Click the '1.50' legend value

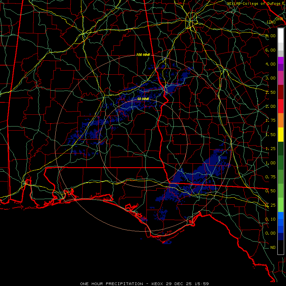270,135
